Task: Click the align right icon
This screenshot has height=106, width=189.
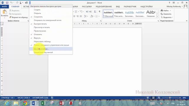Action: [x=77, y=16]
